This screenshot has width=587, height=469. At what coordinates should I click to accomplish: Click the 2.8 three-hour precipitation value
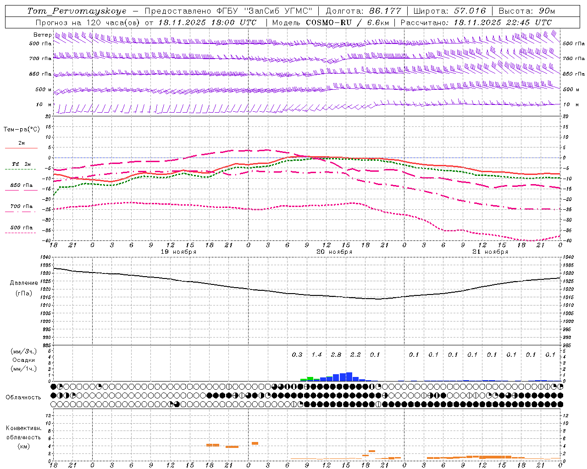tap(336, 354)
